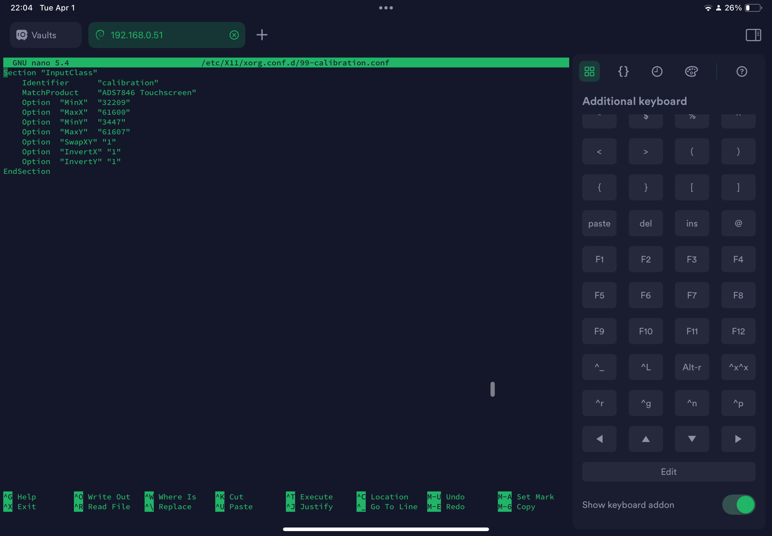Viewport: 772px width, 536px height.
Task: Tap the @ symbol key
Action: click(738, 223)
